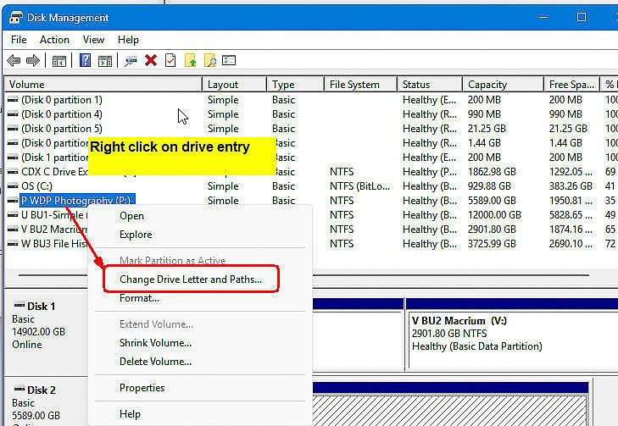
Task: Click the folder with magnifier toolbar icon
Action: pyautogui.click(x=209, y=60)
